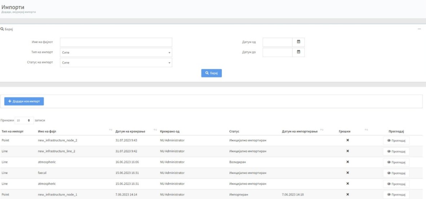The height and width of the screenshot is (199, 426).
Task: Click errors X icon in new_infrastructure_node_2 row
Action: click(x=347, y=140)
